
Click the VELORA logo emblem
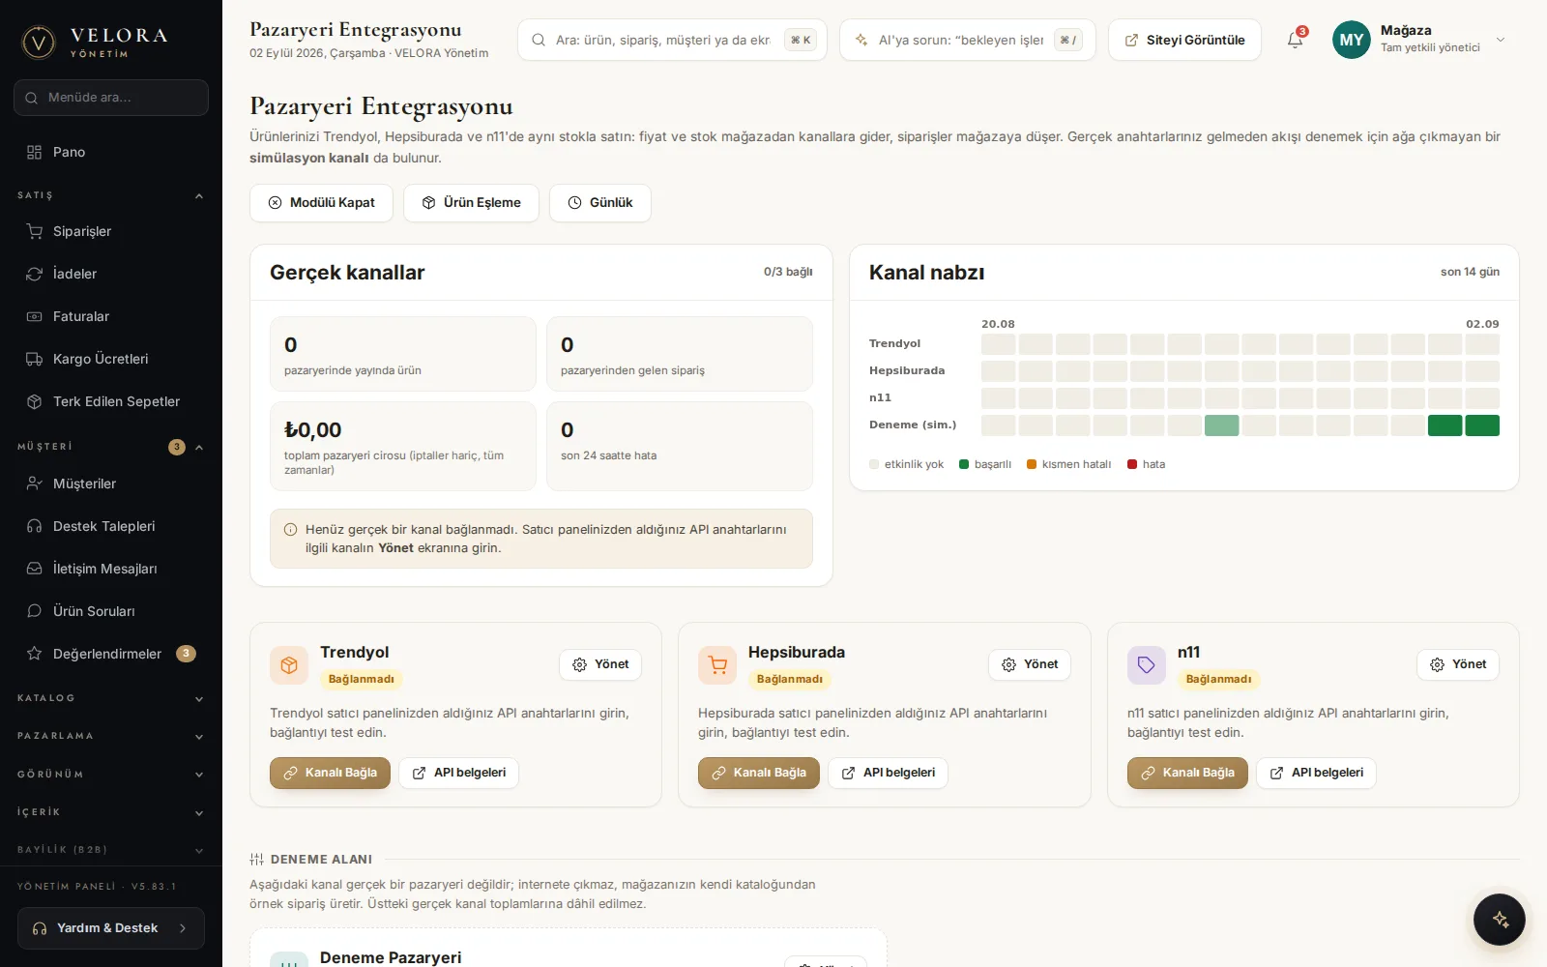coord(39,42)
